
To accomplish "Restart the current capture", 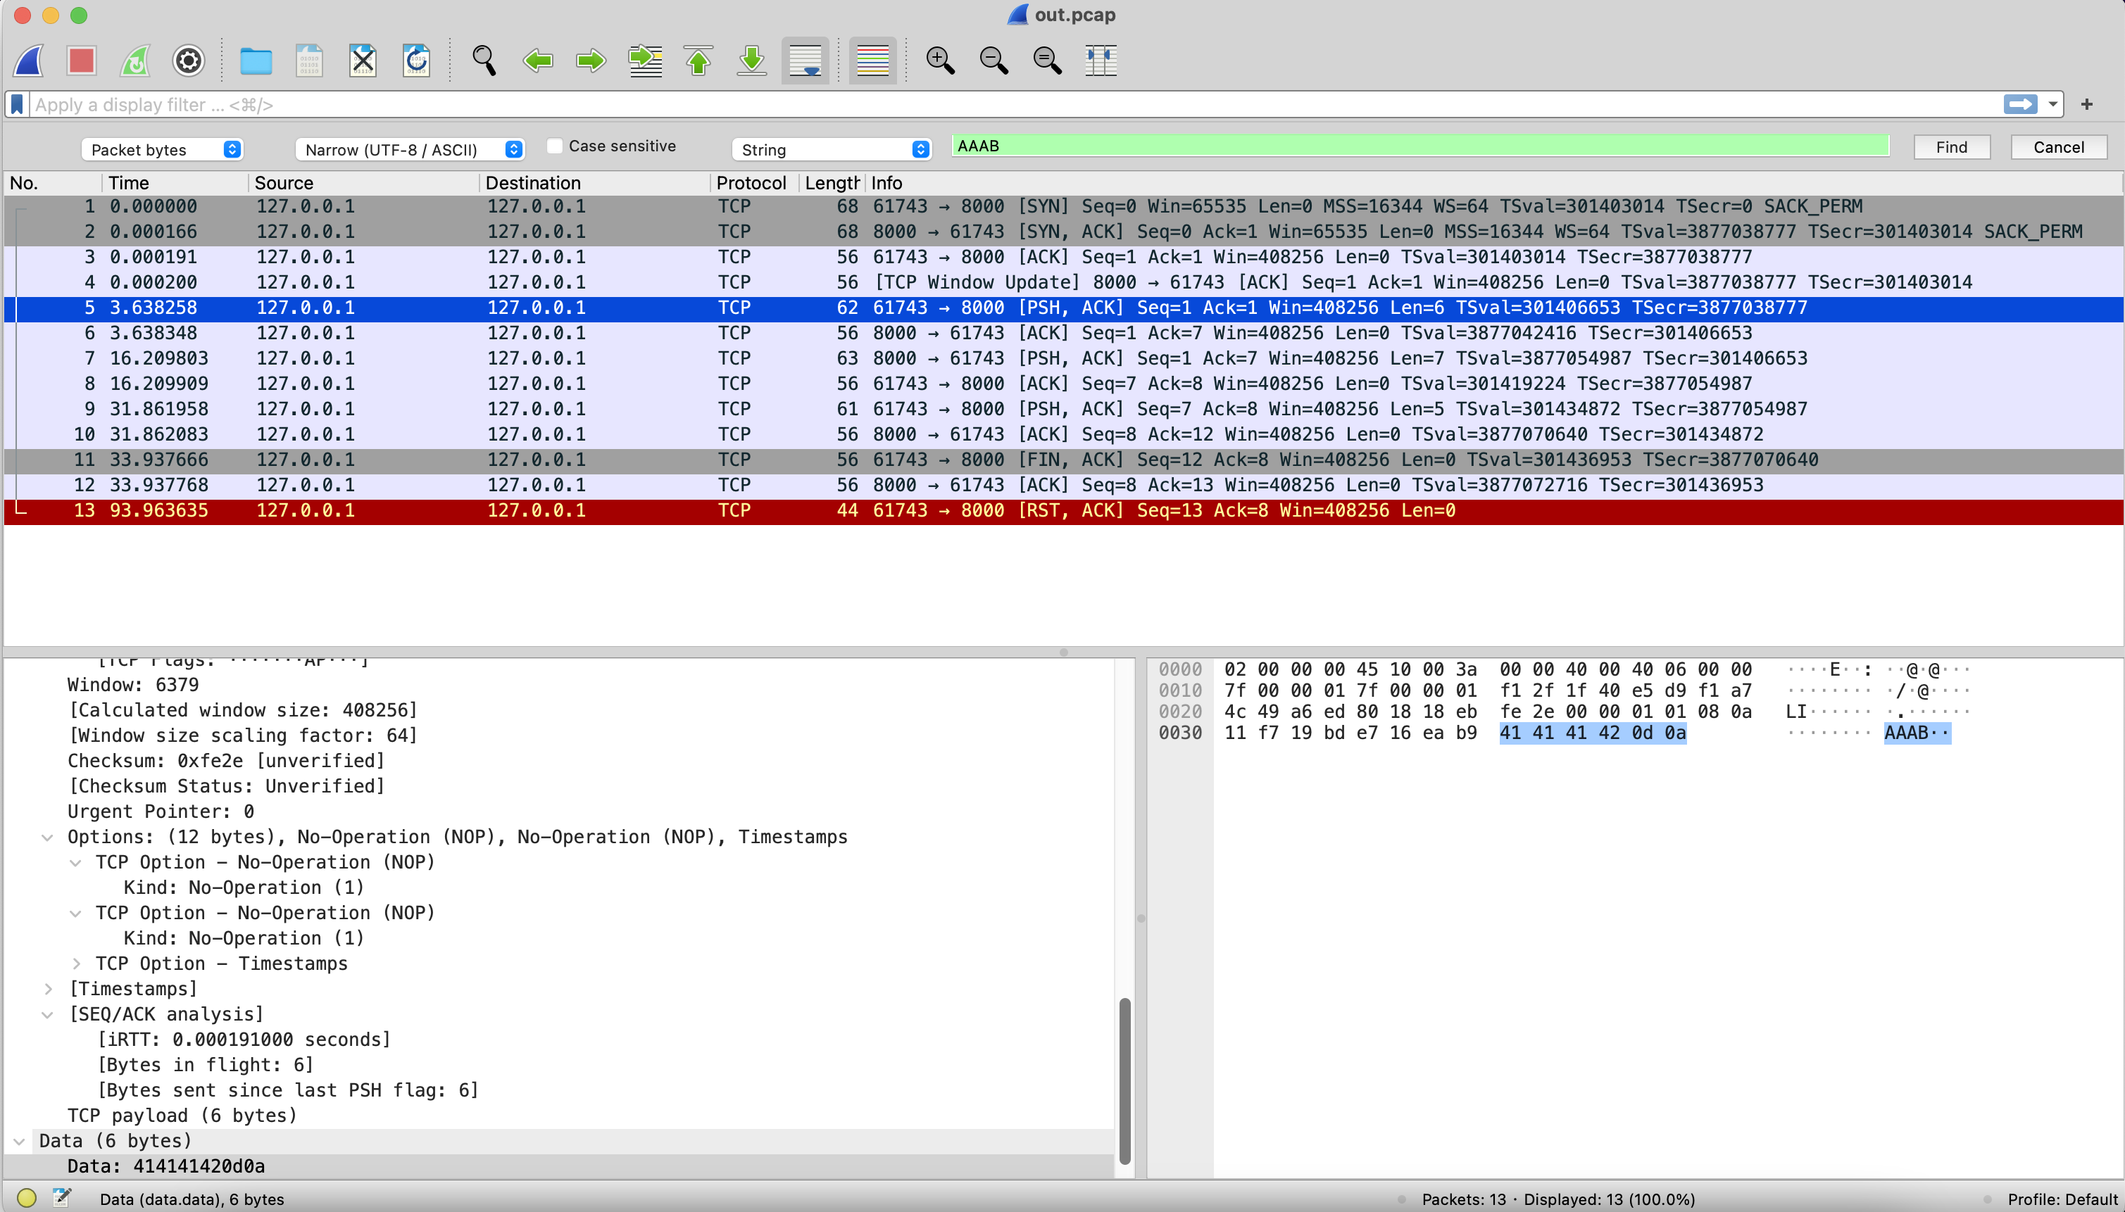I will (x=136, y=60).
